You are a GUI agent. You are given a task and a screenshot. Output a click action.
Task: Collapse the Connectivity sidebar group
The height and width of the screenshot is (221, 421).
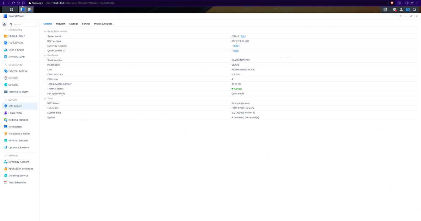[x=6, y=65]
